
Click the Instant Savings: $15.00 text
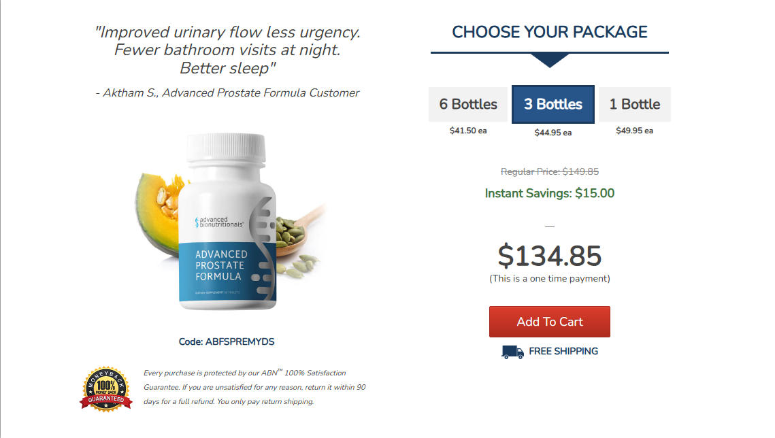pos(549,192)
